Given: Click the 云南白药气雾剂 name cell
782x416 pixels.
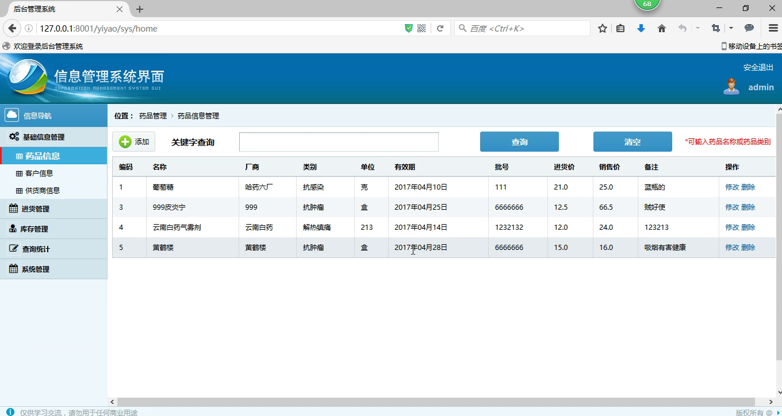Looking at the screenshot, I should [x=177, y=227].
